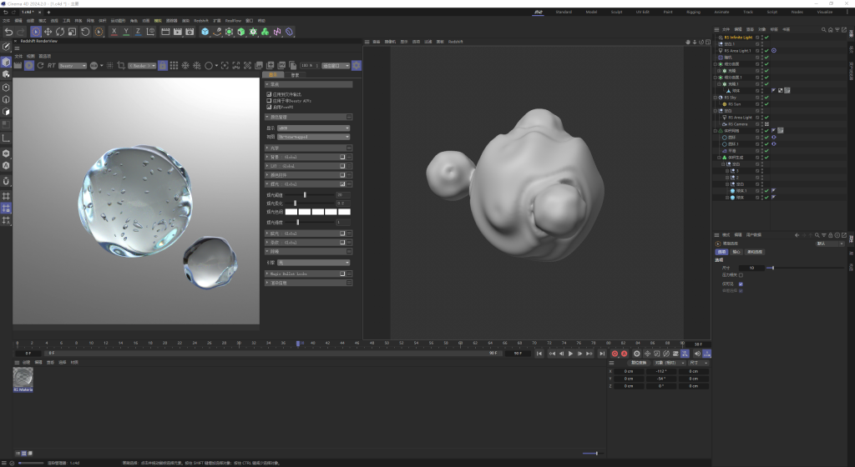Open the volume builder icon
The image size is (855, 467).
pyautogui.click(x=265, y=33)
